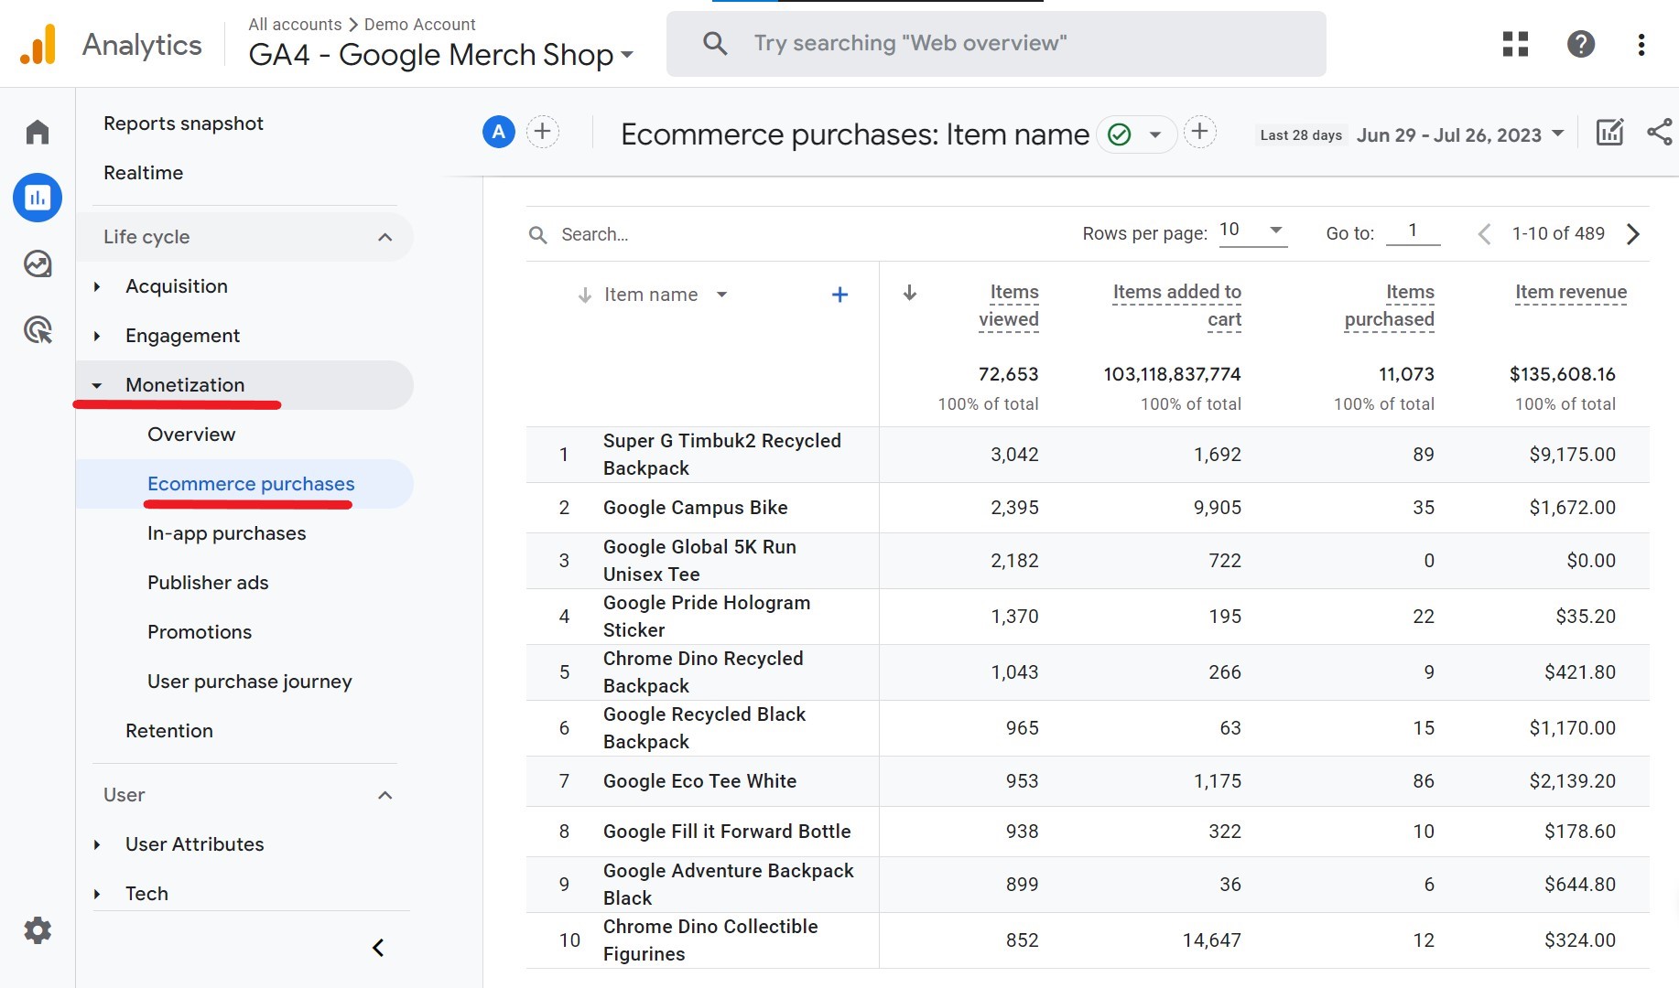This screenshot has width=1679, height=988.
Task: Click the Google Fill it Forward Bottle item
Action: (x=727, y=832)
